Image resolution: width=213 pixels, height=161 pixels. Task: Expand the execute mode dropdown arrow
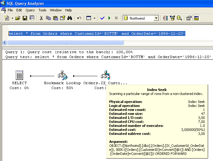click(94, 18)
